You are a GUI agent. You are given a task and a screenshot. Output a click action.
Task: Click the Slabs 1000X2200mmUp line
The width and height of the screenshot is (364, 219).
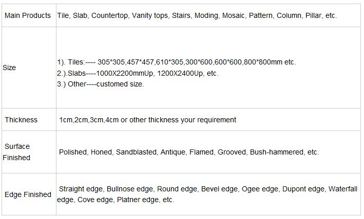coord(138,73)
